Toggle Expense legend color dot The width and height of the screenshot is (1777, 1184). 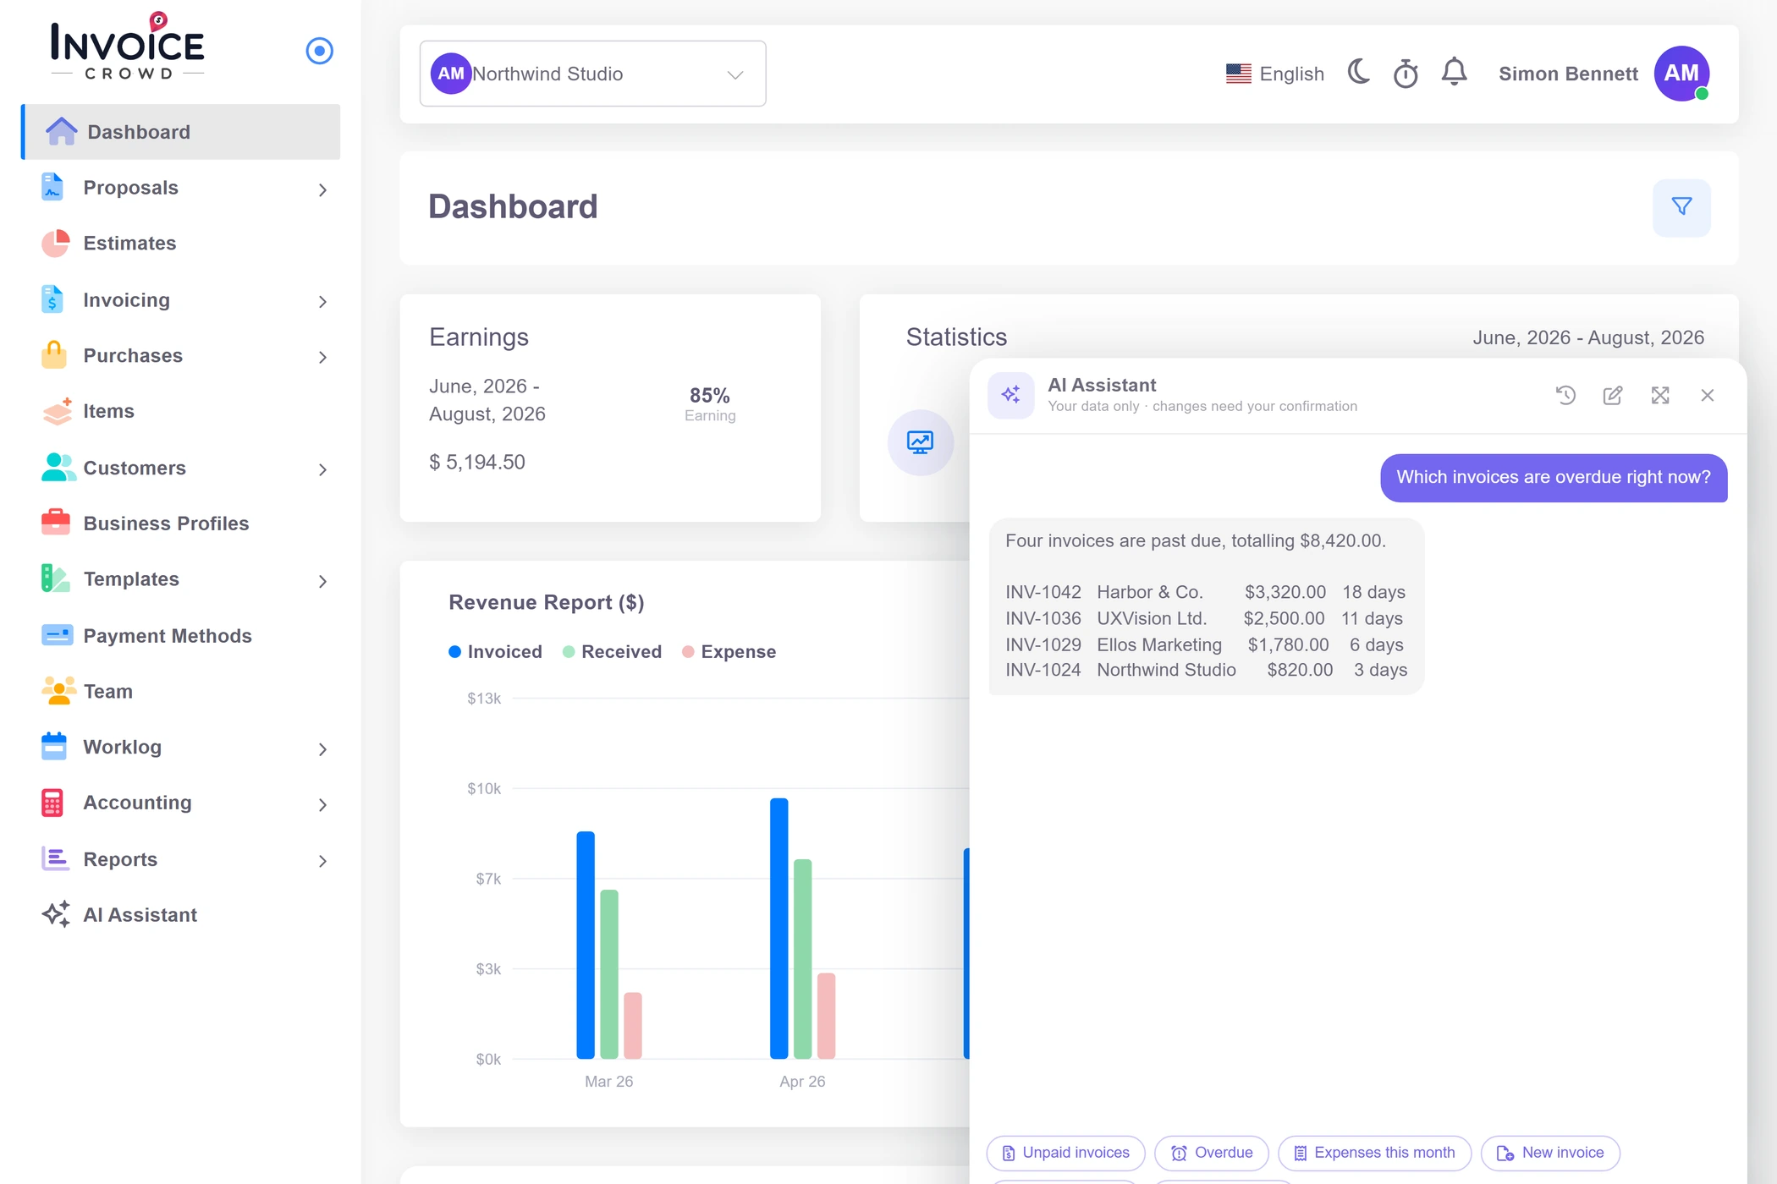point(688,651)
